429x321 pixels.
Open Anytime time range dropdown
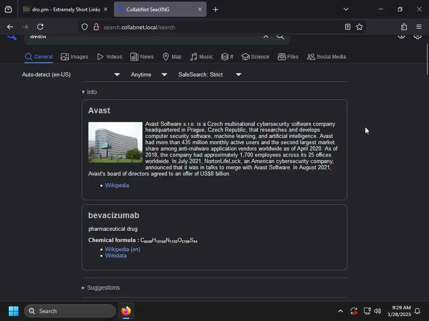pyautogui.click(x=149, y=74)
